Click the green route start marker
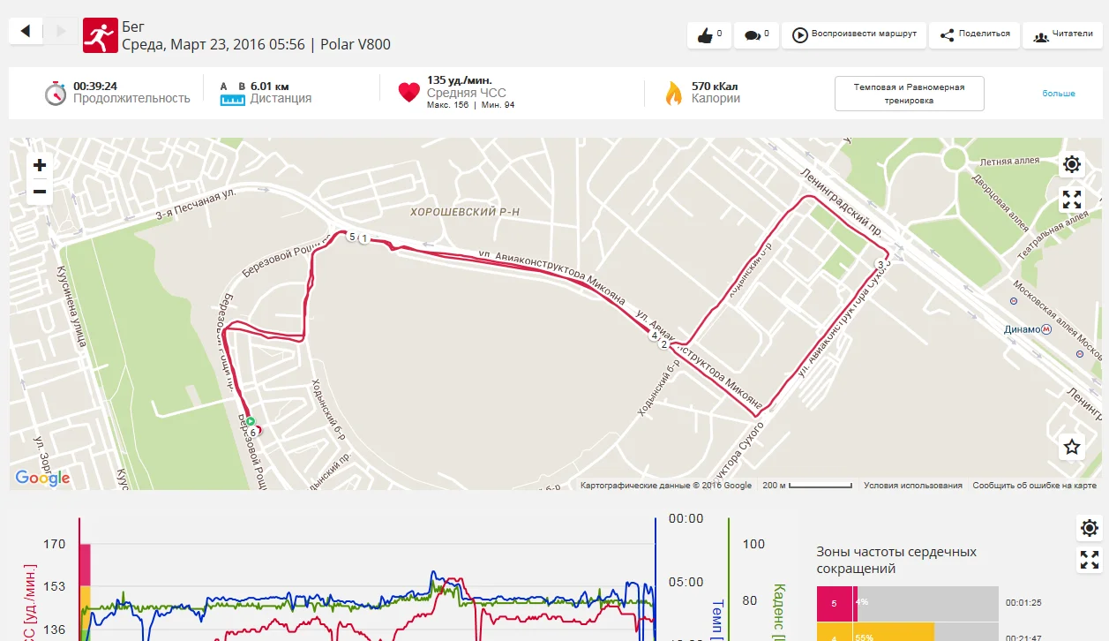 pyautogui.click(x=250, y=421)
